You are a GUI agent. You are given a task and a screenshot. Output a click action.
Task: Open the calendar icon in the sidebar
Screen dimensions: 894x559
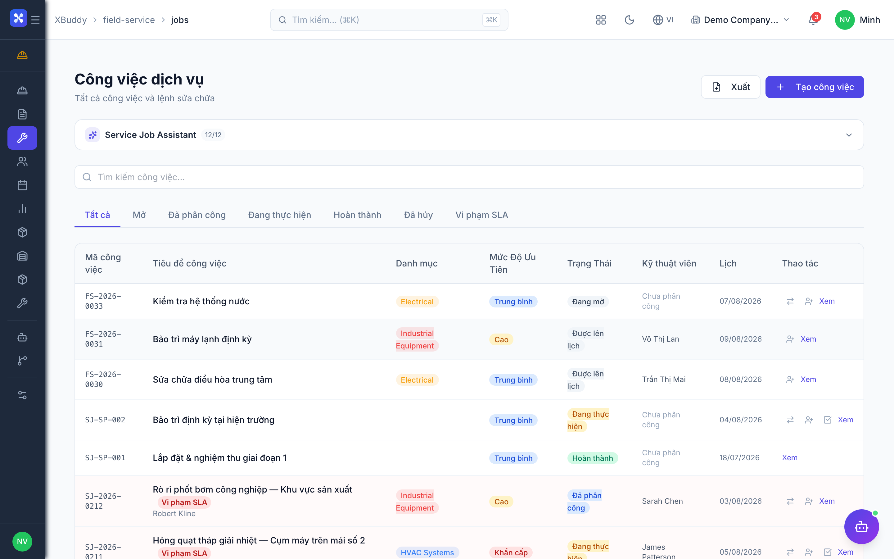coord(22,185)
